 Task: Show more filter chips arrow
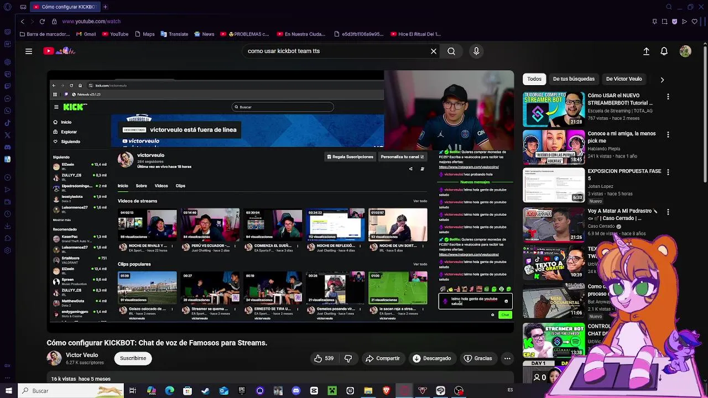pyautogui.click(x=662, y=80)
